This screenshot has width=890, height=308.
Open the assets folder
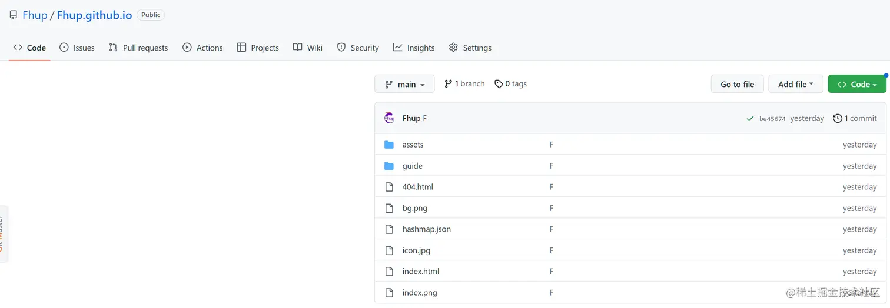point(413,145)
